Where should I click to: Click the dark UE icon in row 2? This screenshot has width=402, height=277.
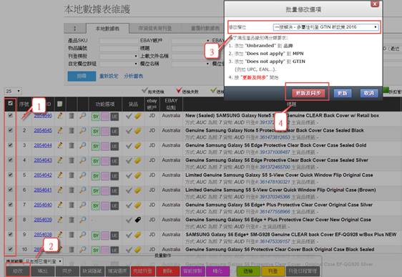coord(114,132)
